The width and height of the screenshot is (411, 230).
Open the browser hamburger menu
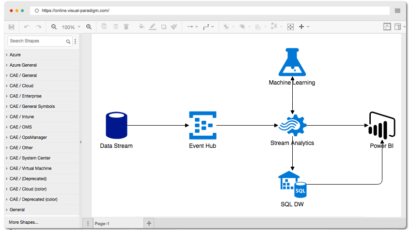pyautogui.click(x=397, y=11)
